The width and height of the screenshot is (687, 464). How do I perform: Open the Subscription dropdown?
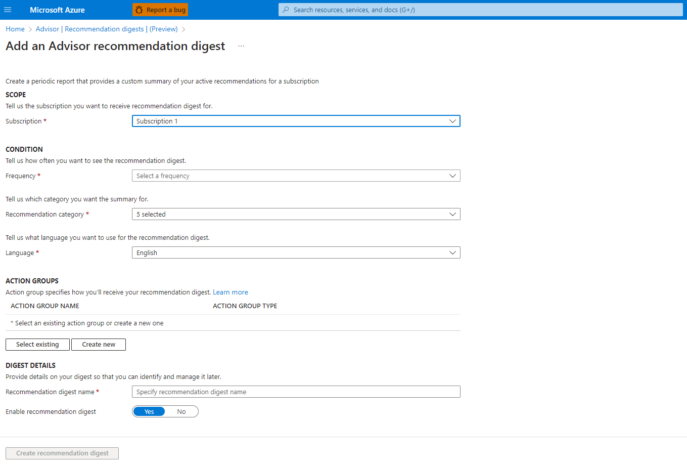coord(296,121)
